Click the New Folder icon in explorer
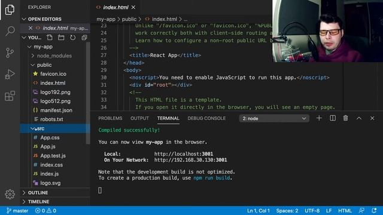Image resolution: width=383 pixels, height=215 pixels. (x=61, y=38)
